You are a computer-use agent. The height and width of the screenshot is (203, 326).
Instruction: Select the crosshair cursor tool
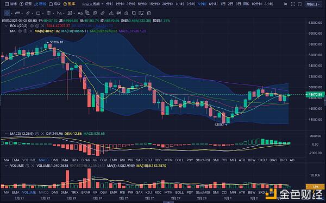click(x=7, y=13)
